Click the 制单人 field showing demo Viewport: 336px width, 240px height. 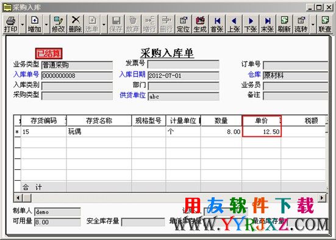(57, 212)
